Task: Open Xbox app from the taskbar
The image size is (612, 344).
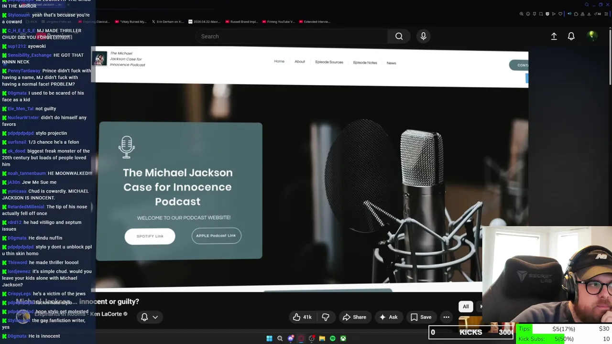Action: pos(343,338)
